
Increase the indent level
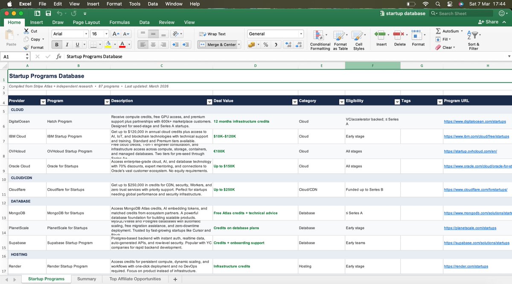(186, 45)
